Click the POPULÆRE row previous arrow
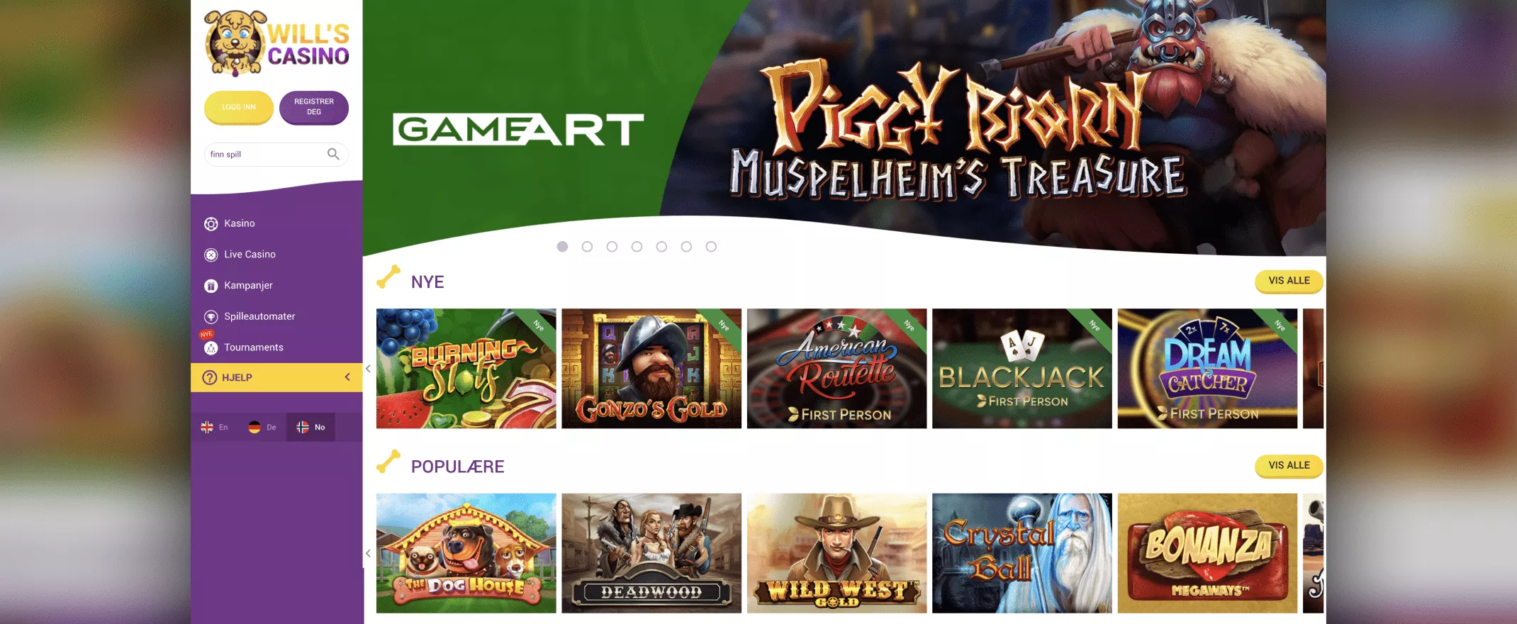 point(368,553)
